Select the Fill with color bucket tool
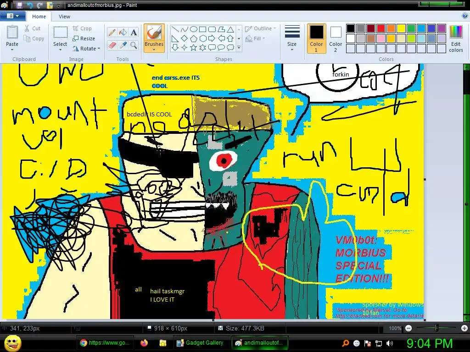 coord(123,32)
